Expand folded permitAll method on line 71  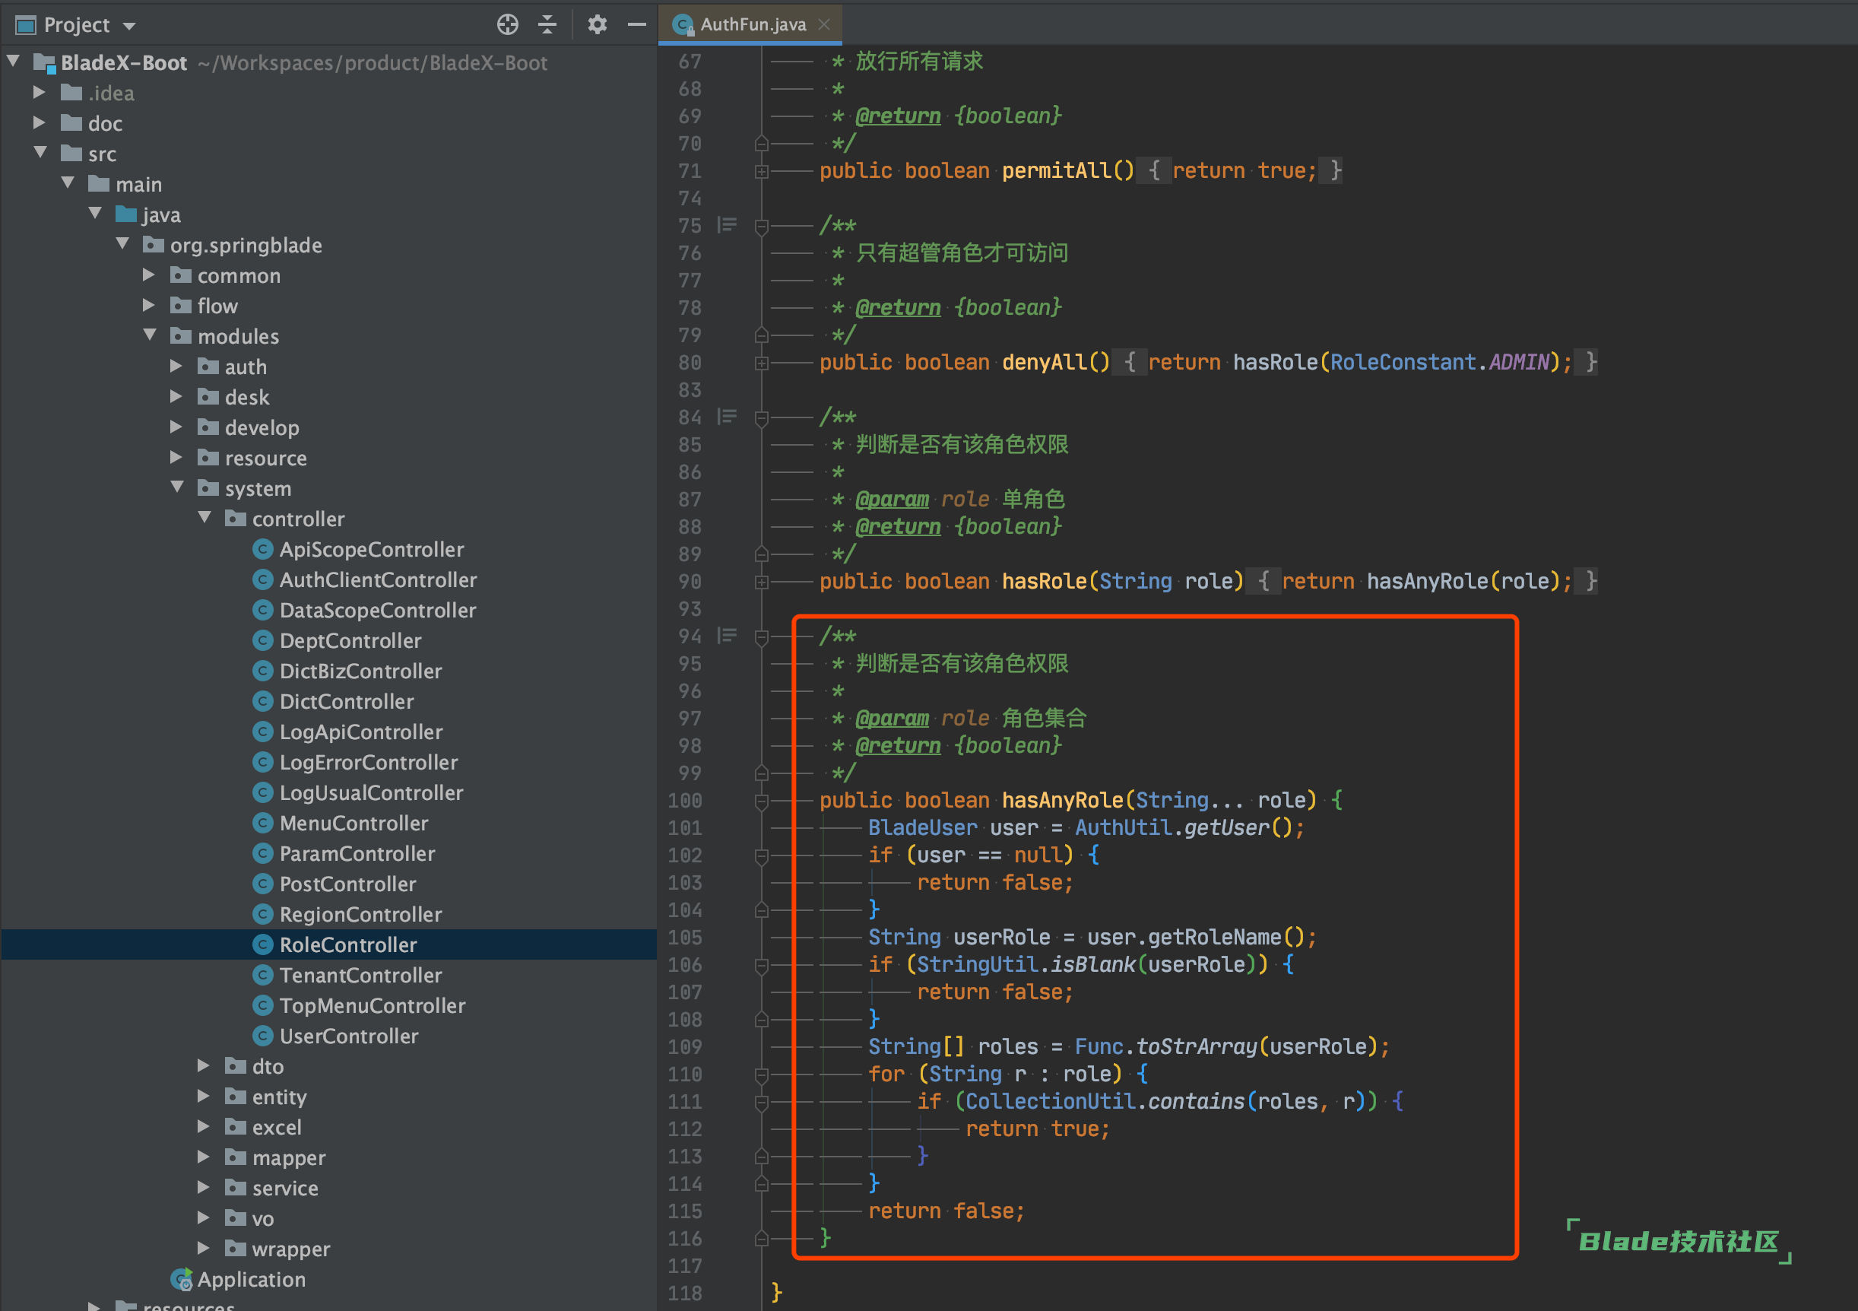click(x=762, y=172)
